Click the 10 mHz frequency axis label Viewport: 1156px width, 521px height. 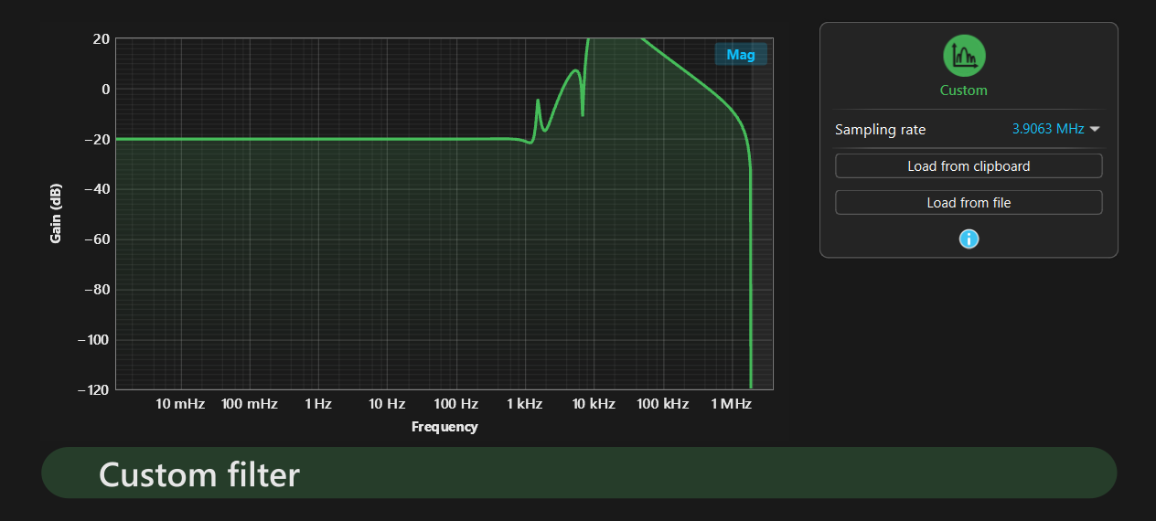tap(180, 404)
